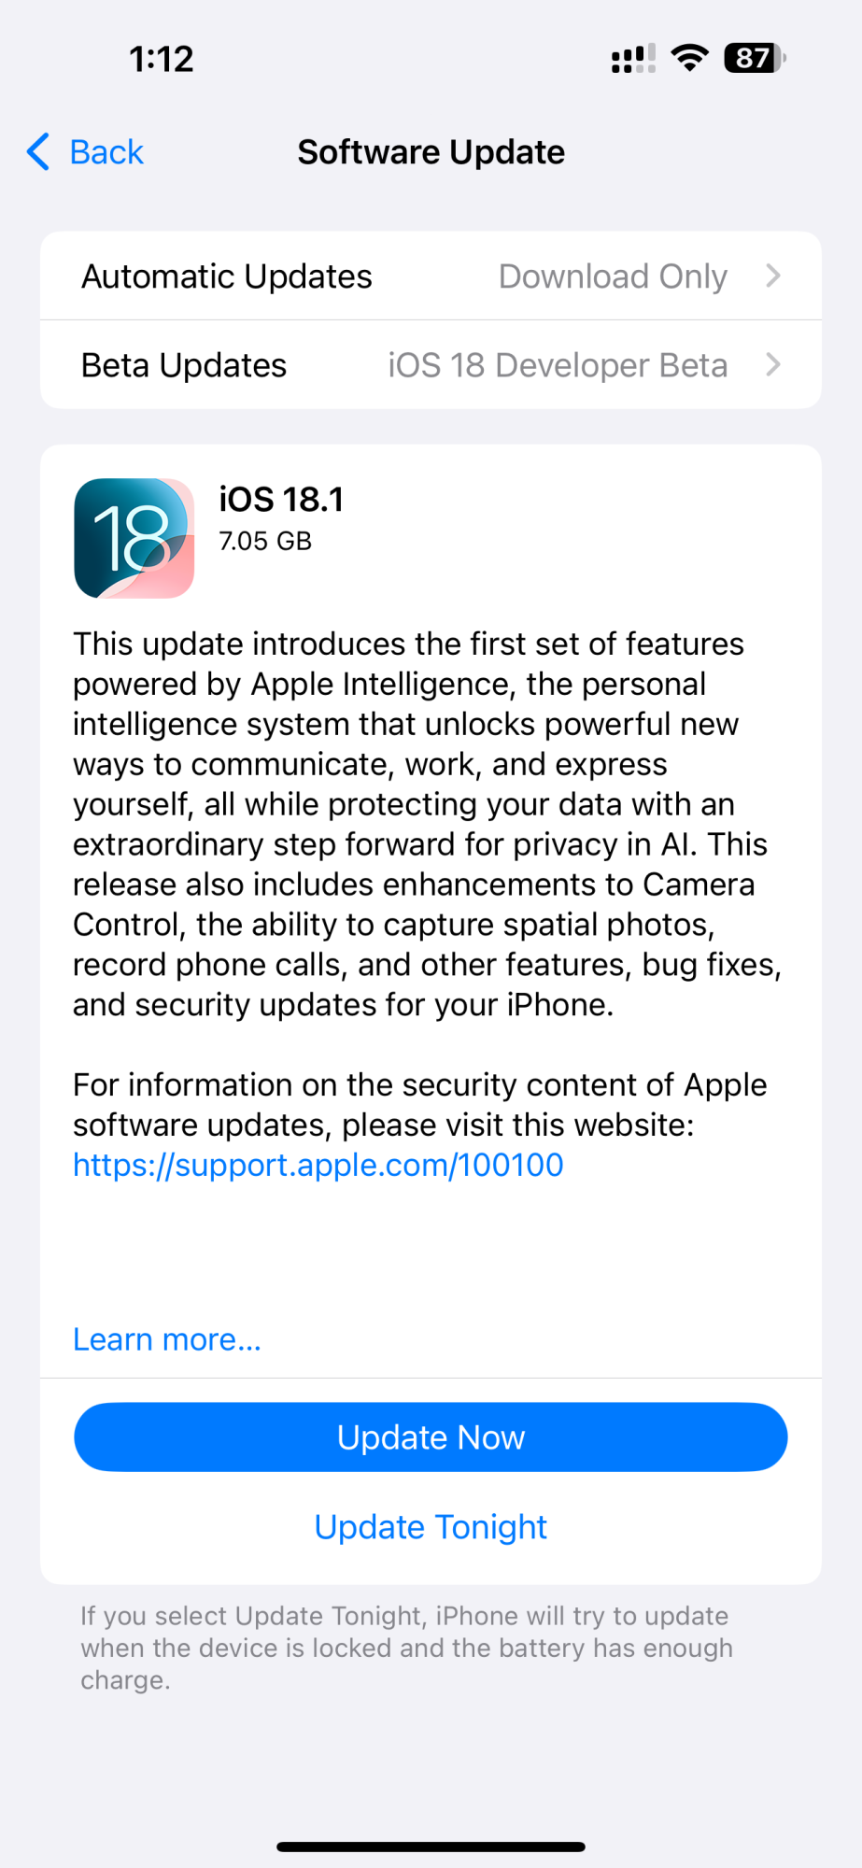This screenshot has width=862, height=1868.
Task: Tap the Back chevron arrow icon
Action: click(x=38, y=151)
